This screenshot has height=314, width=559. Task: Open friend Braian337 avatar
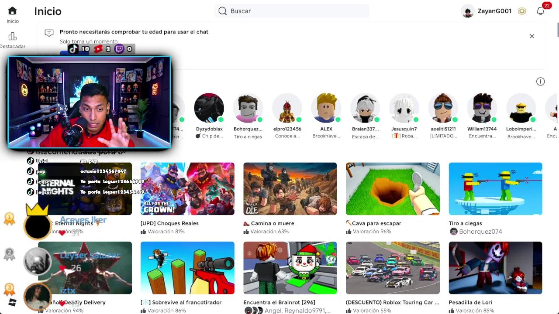point(365,108)
